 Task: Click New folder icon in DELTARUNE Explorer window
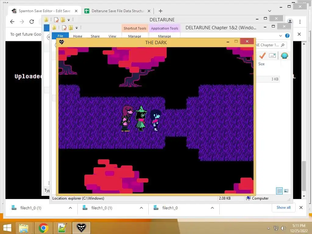[x=63, y=20]
